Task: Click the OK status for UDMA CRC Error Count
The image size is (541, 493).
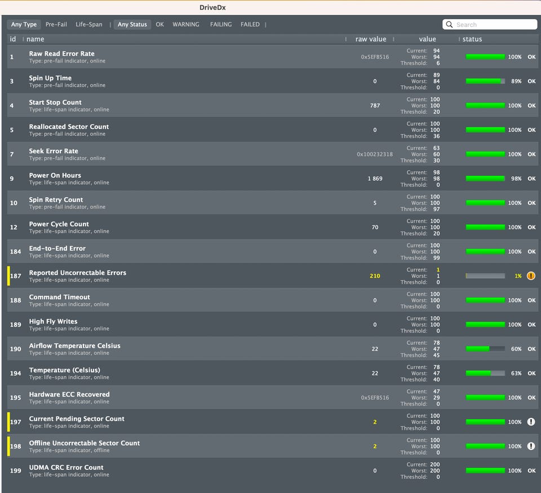Action: (x=531, y=470)
